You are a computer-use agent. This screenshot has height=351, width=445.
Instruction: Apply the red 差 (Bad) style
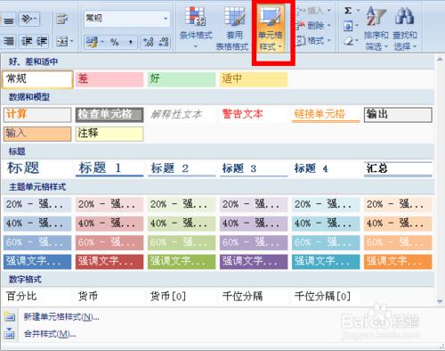109,79
